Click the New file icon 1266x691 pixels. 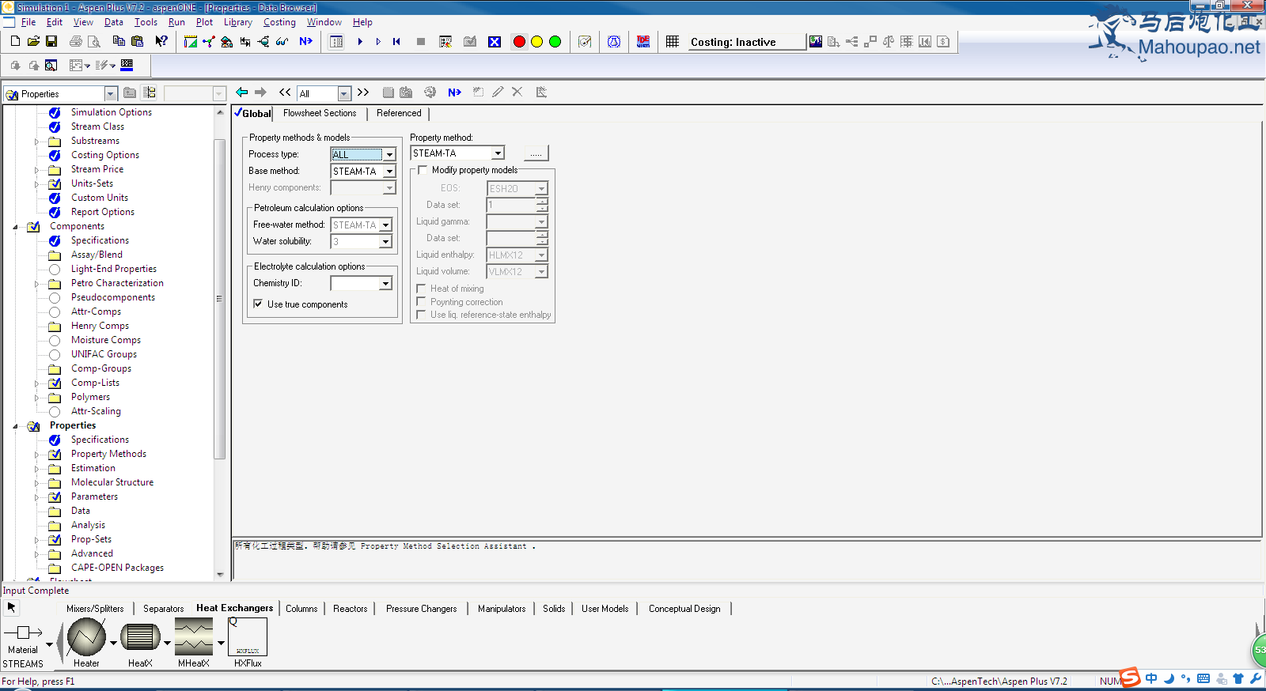pyautogui.click(x=15, y=41)
